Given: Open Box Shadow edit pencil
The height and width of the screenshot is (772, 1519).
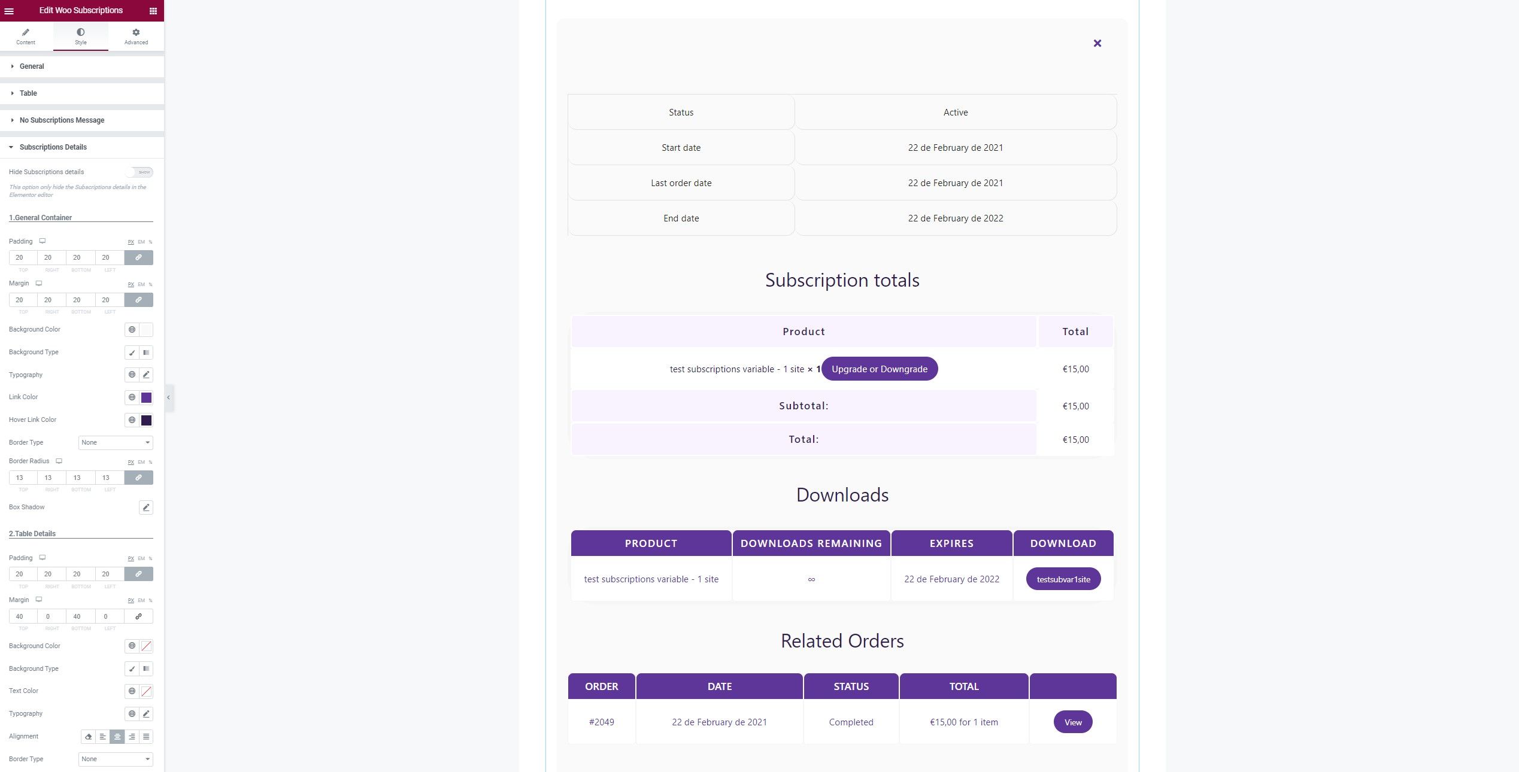Looking at the screenshot, I should [x=146, y=507].
